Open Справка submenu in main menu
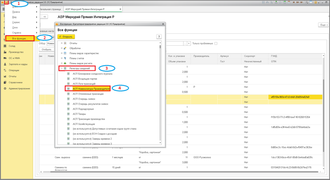This screenshot has height=180, width=330. click(x=22, y=33)
